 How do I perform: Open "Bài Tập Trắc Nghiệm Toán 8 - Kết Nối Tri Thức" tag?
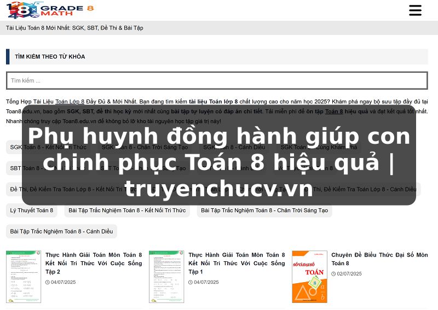pos(127,210)
